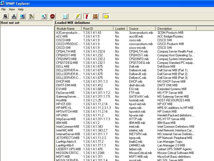The image size is (214, 161).
Task: Click the wrench tools toolbar icon
Action: [x=31, y=16]
